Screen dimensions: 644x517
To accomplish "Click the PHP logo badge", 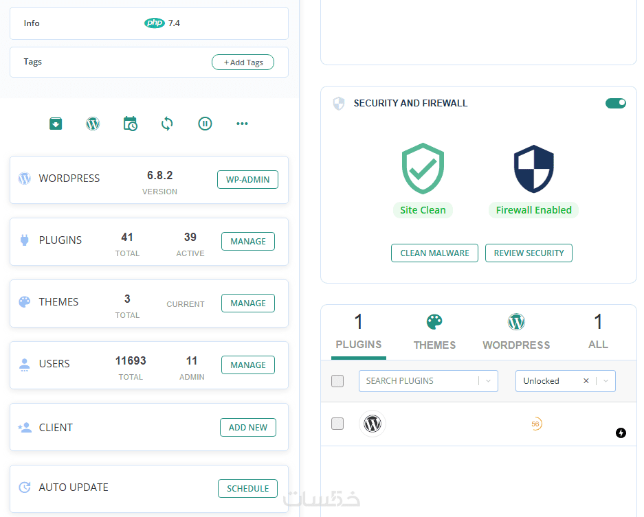I will (x=155, y=23).
